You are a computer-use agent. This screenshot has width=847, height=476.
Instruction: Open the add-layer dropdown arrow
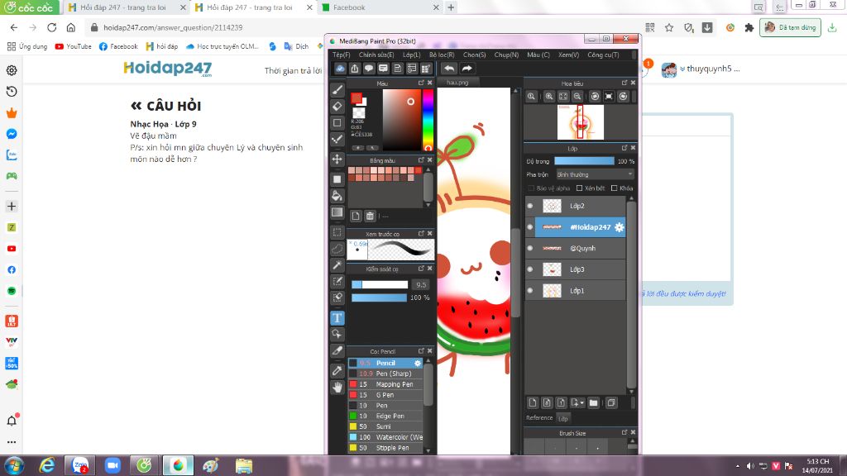581,402
